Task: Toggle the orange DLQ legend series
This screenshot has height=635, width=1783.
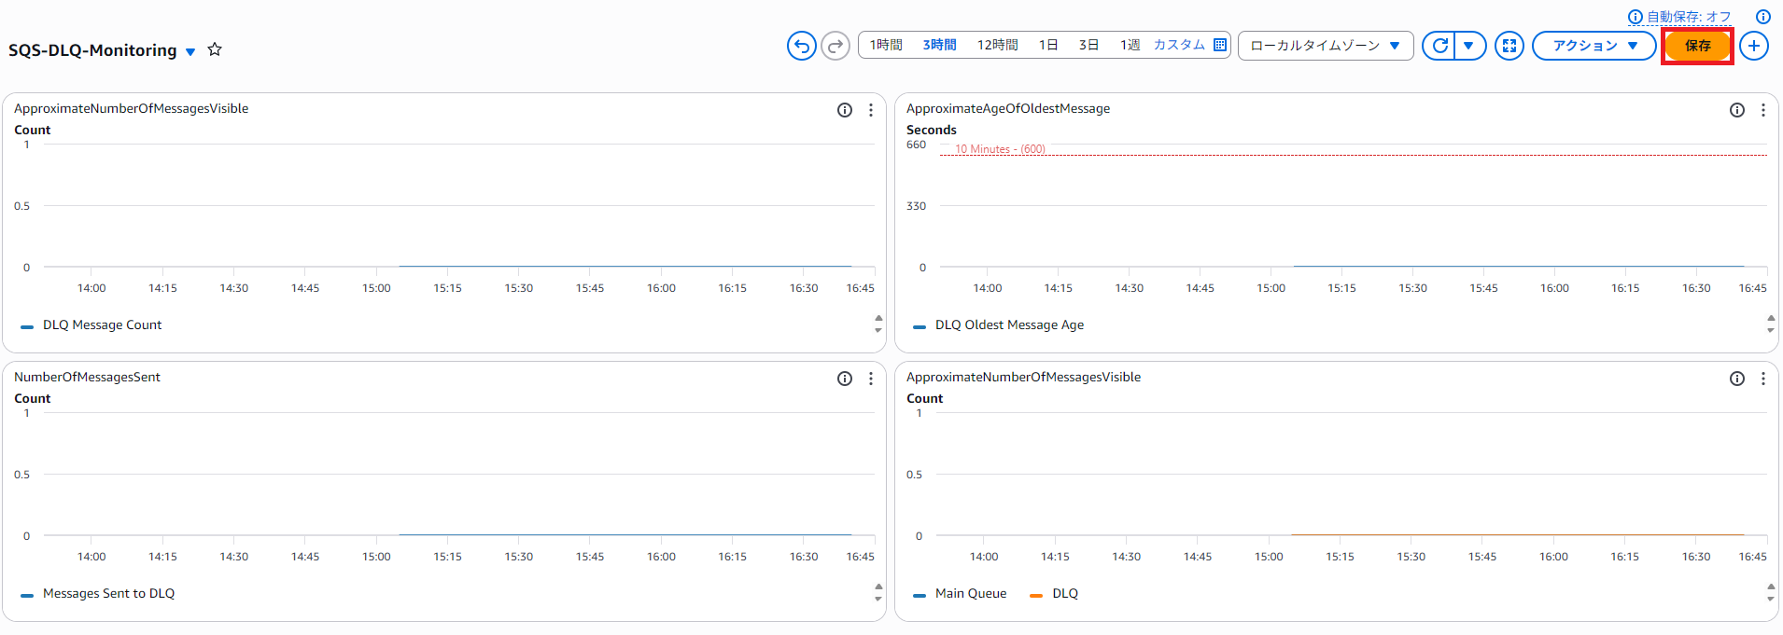Action: pyautogui.click(x=1064, y=594)
